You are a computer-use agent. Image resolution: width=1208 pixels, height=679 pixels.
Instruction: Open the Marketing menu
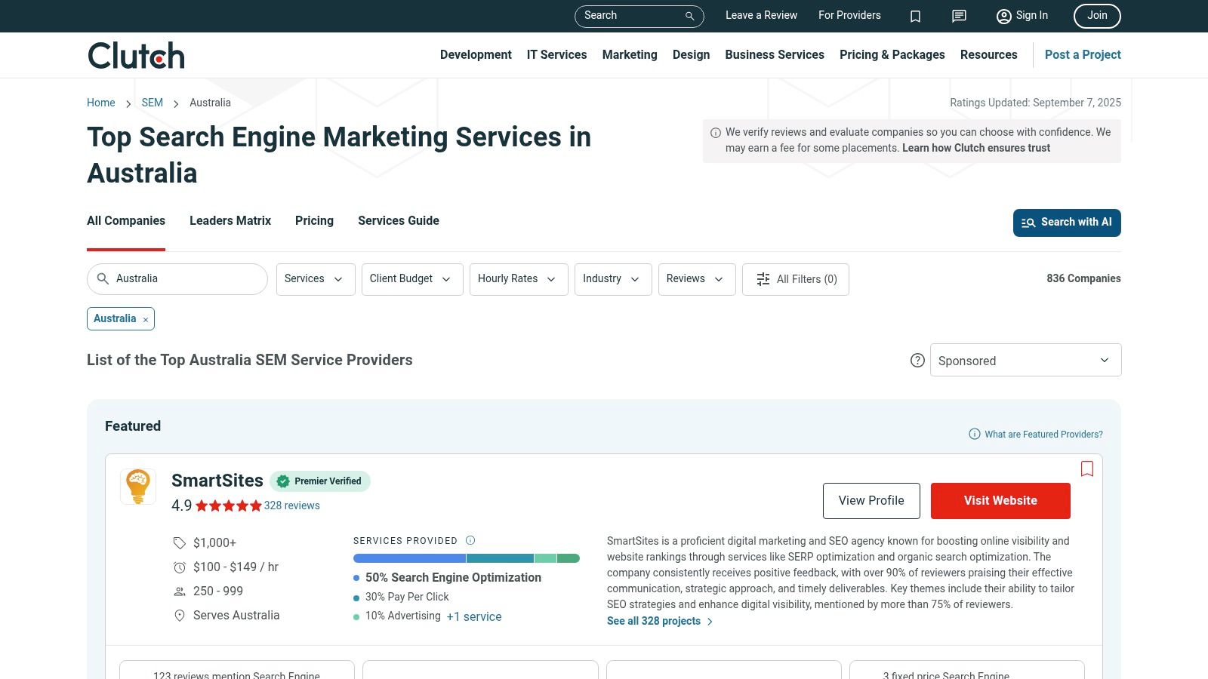click(x=629, y=55)
